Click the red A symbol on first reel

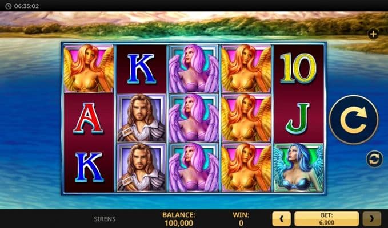click(x=89, y=118)
